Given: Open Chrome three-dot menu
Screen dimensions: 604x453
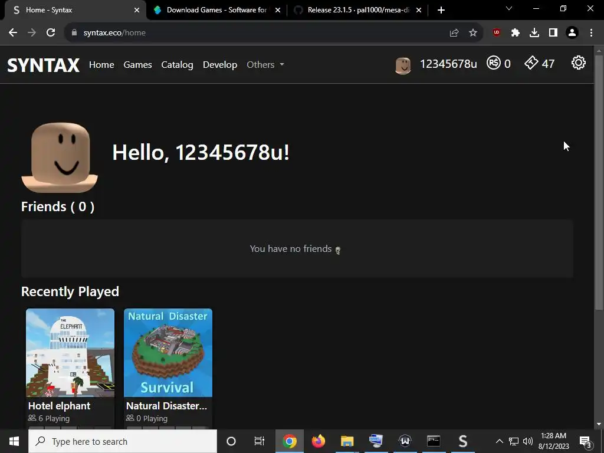Looking at the screenshot, I should (x=591, y=33).
